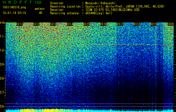Click the 0312 time marker

(x=36, y=24)
